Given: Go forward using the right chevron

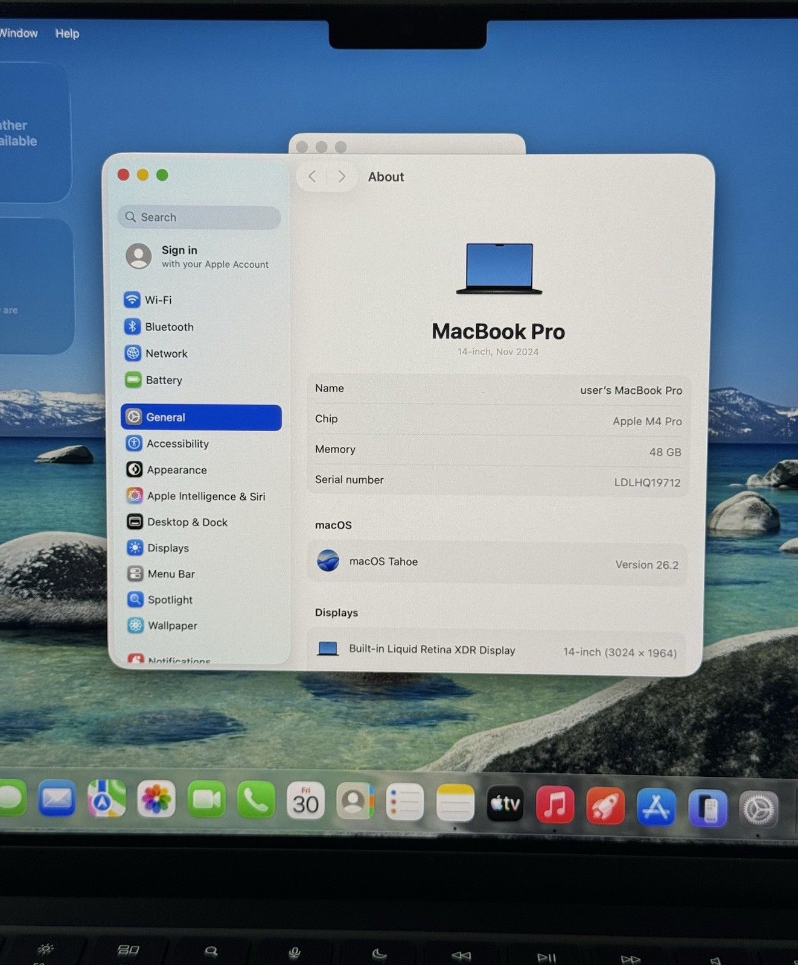Looking at the screenshot, I should pos(342,176).
